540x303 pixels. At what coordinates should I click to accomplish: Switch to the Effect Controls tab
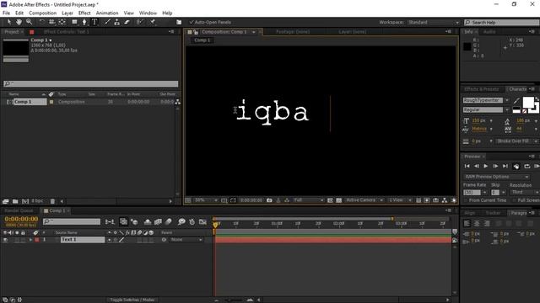pyautogui.click(x=66, y=32)
